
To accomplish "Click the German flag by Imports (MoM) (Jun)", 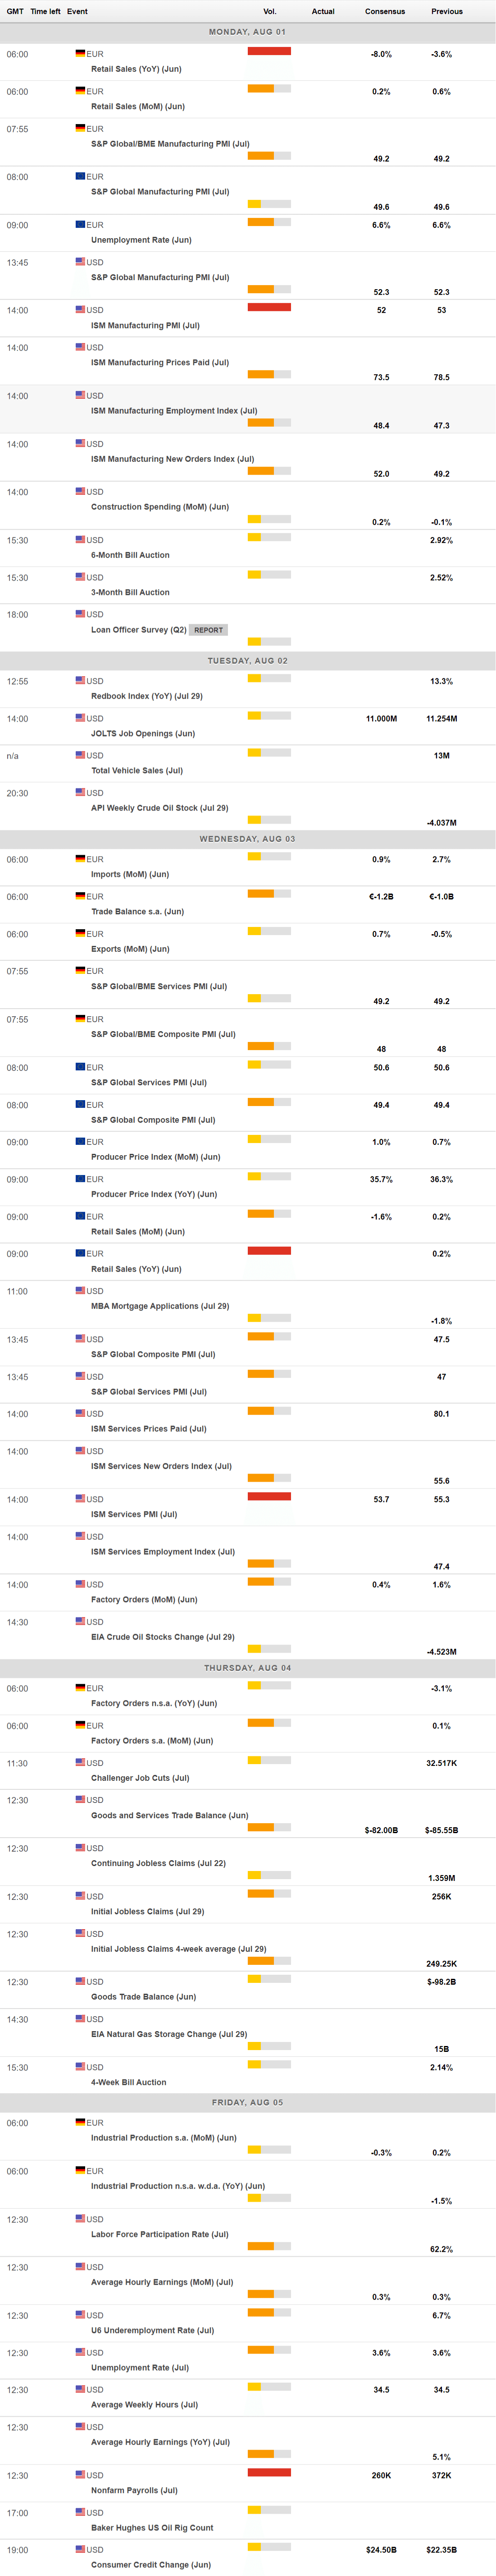I will 80,858.
